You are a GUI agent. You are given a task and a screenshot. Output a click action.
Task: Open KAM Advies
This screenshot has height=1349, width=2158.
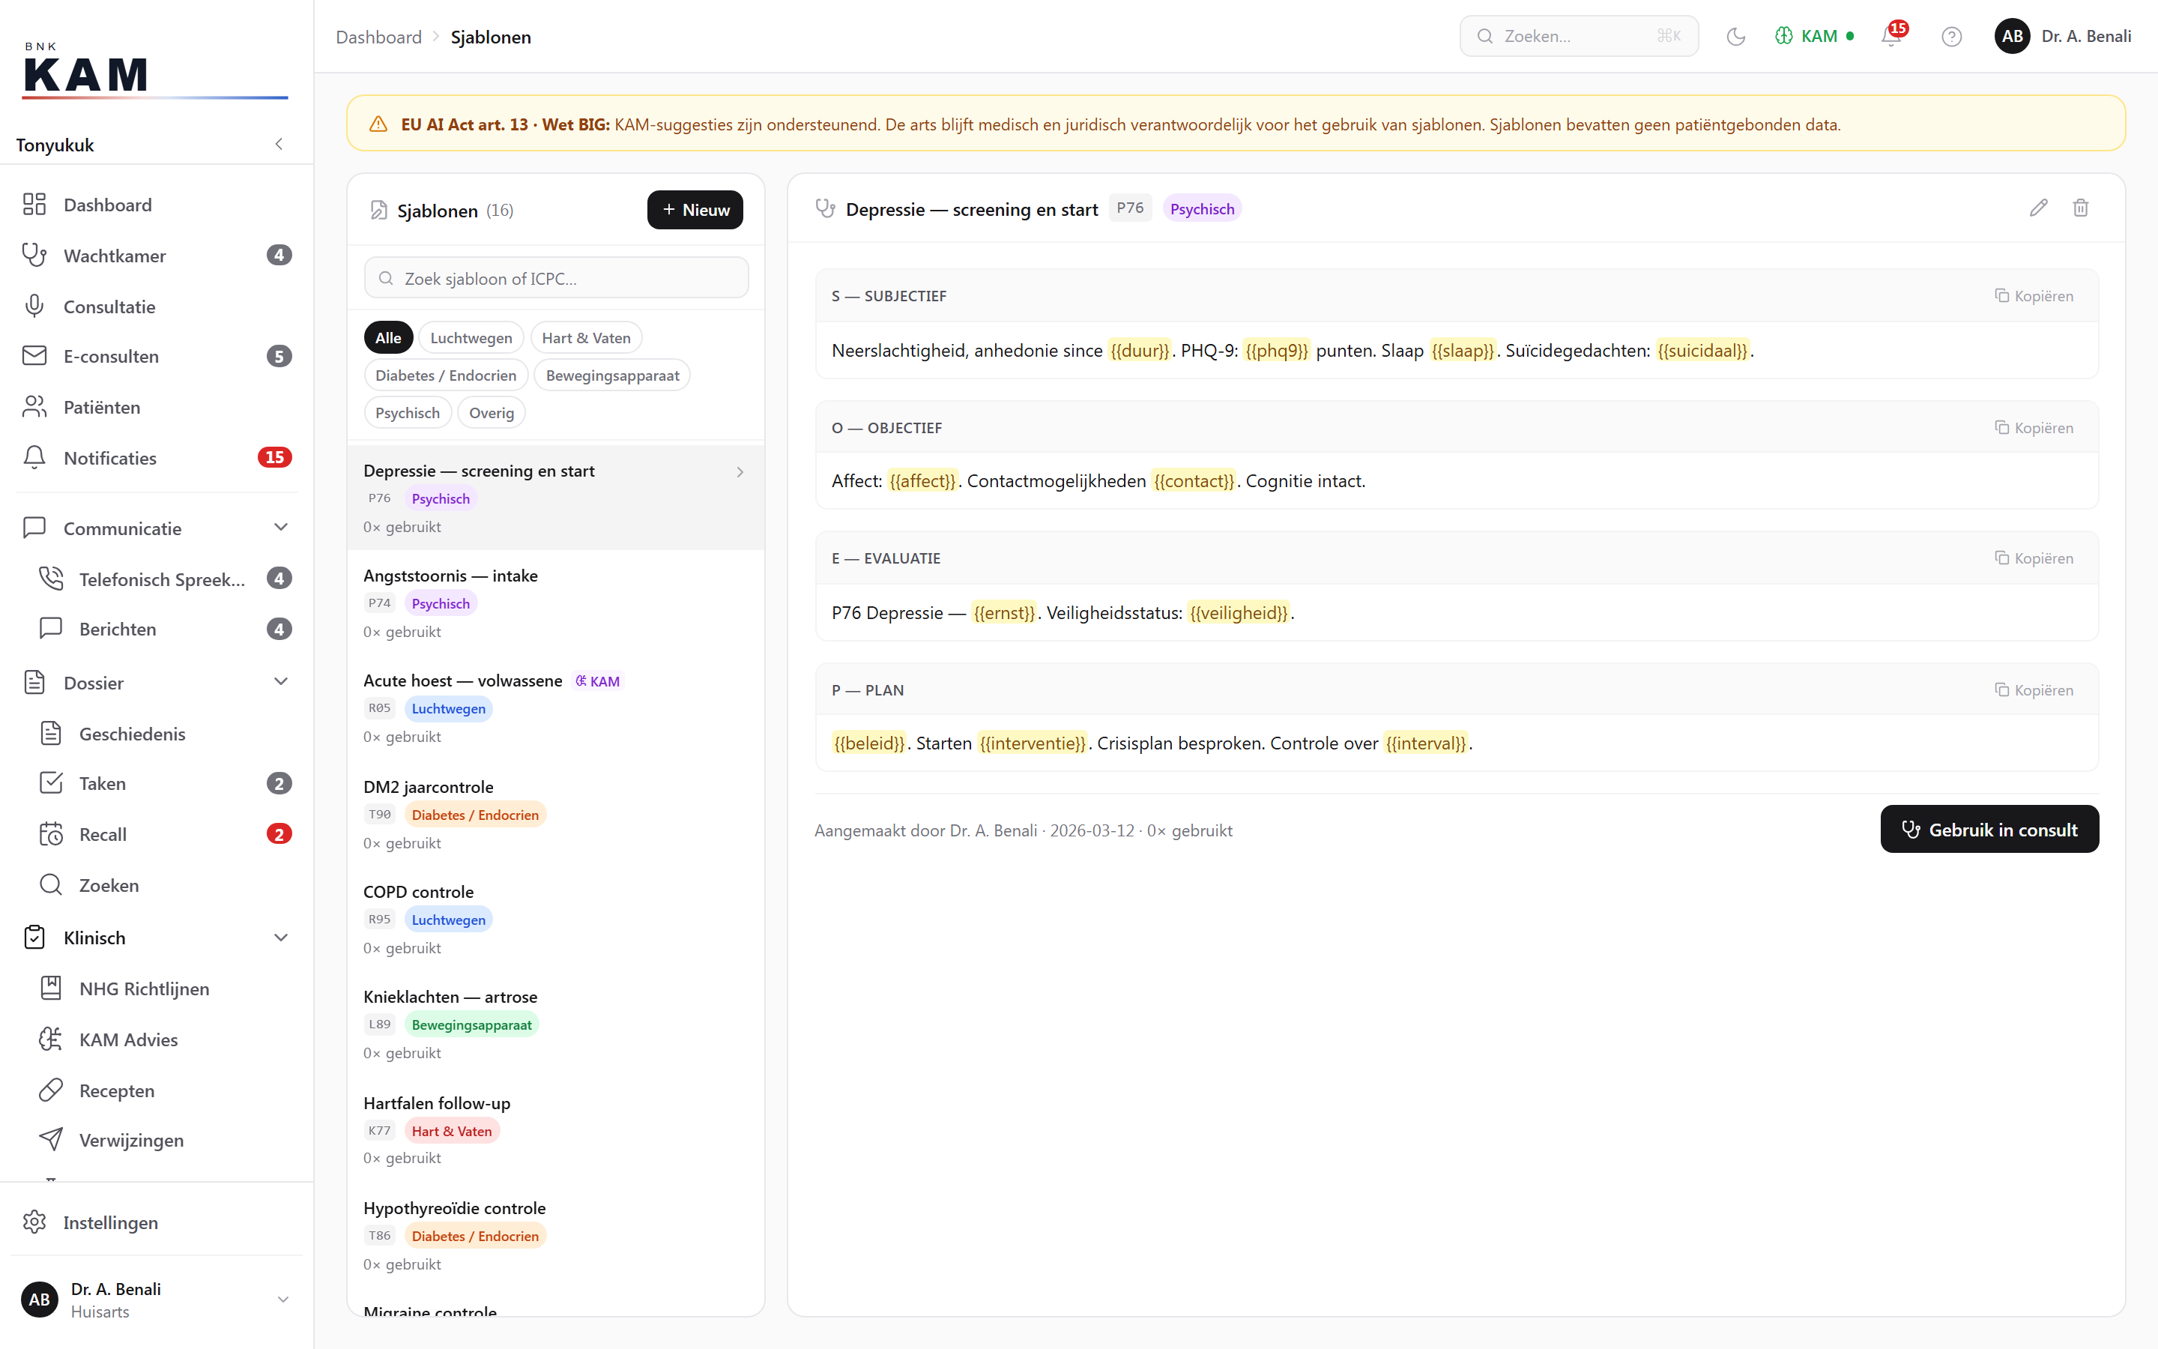(x=165, y=1039)
